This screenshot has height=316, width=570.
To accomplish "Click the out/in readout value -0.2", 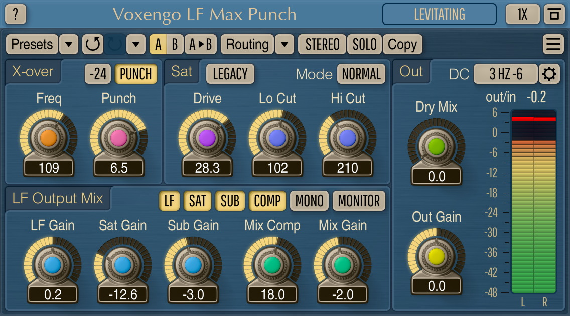I will pos(536,97).
